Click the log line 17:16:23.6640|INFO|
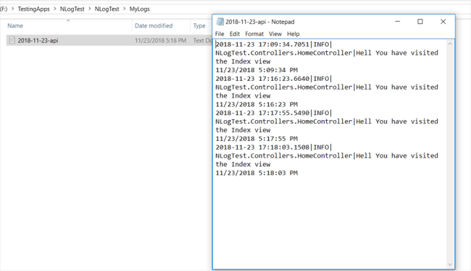471x271 pixels. click(x=274, y=79)
